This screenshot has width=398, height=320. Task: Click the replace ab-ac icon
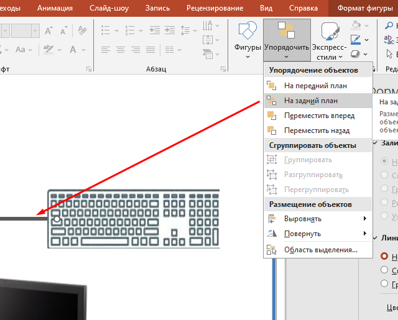pos(389,40)
